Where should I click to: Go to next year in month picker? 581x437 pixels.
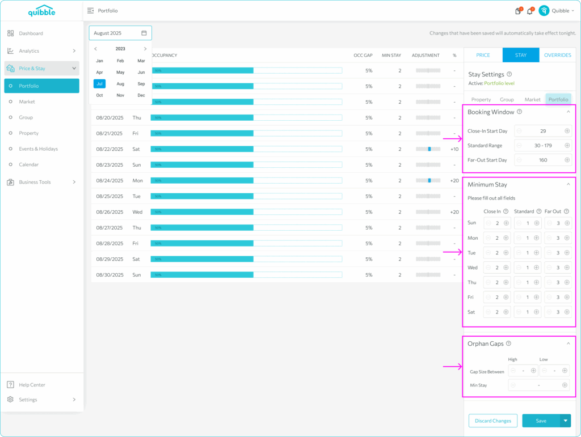point(145,49)
